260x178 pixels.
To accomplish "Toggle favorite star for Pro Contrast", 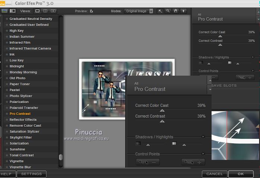I will coord(7,113).
